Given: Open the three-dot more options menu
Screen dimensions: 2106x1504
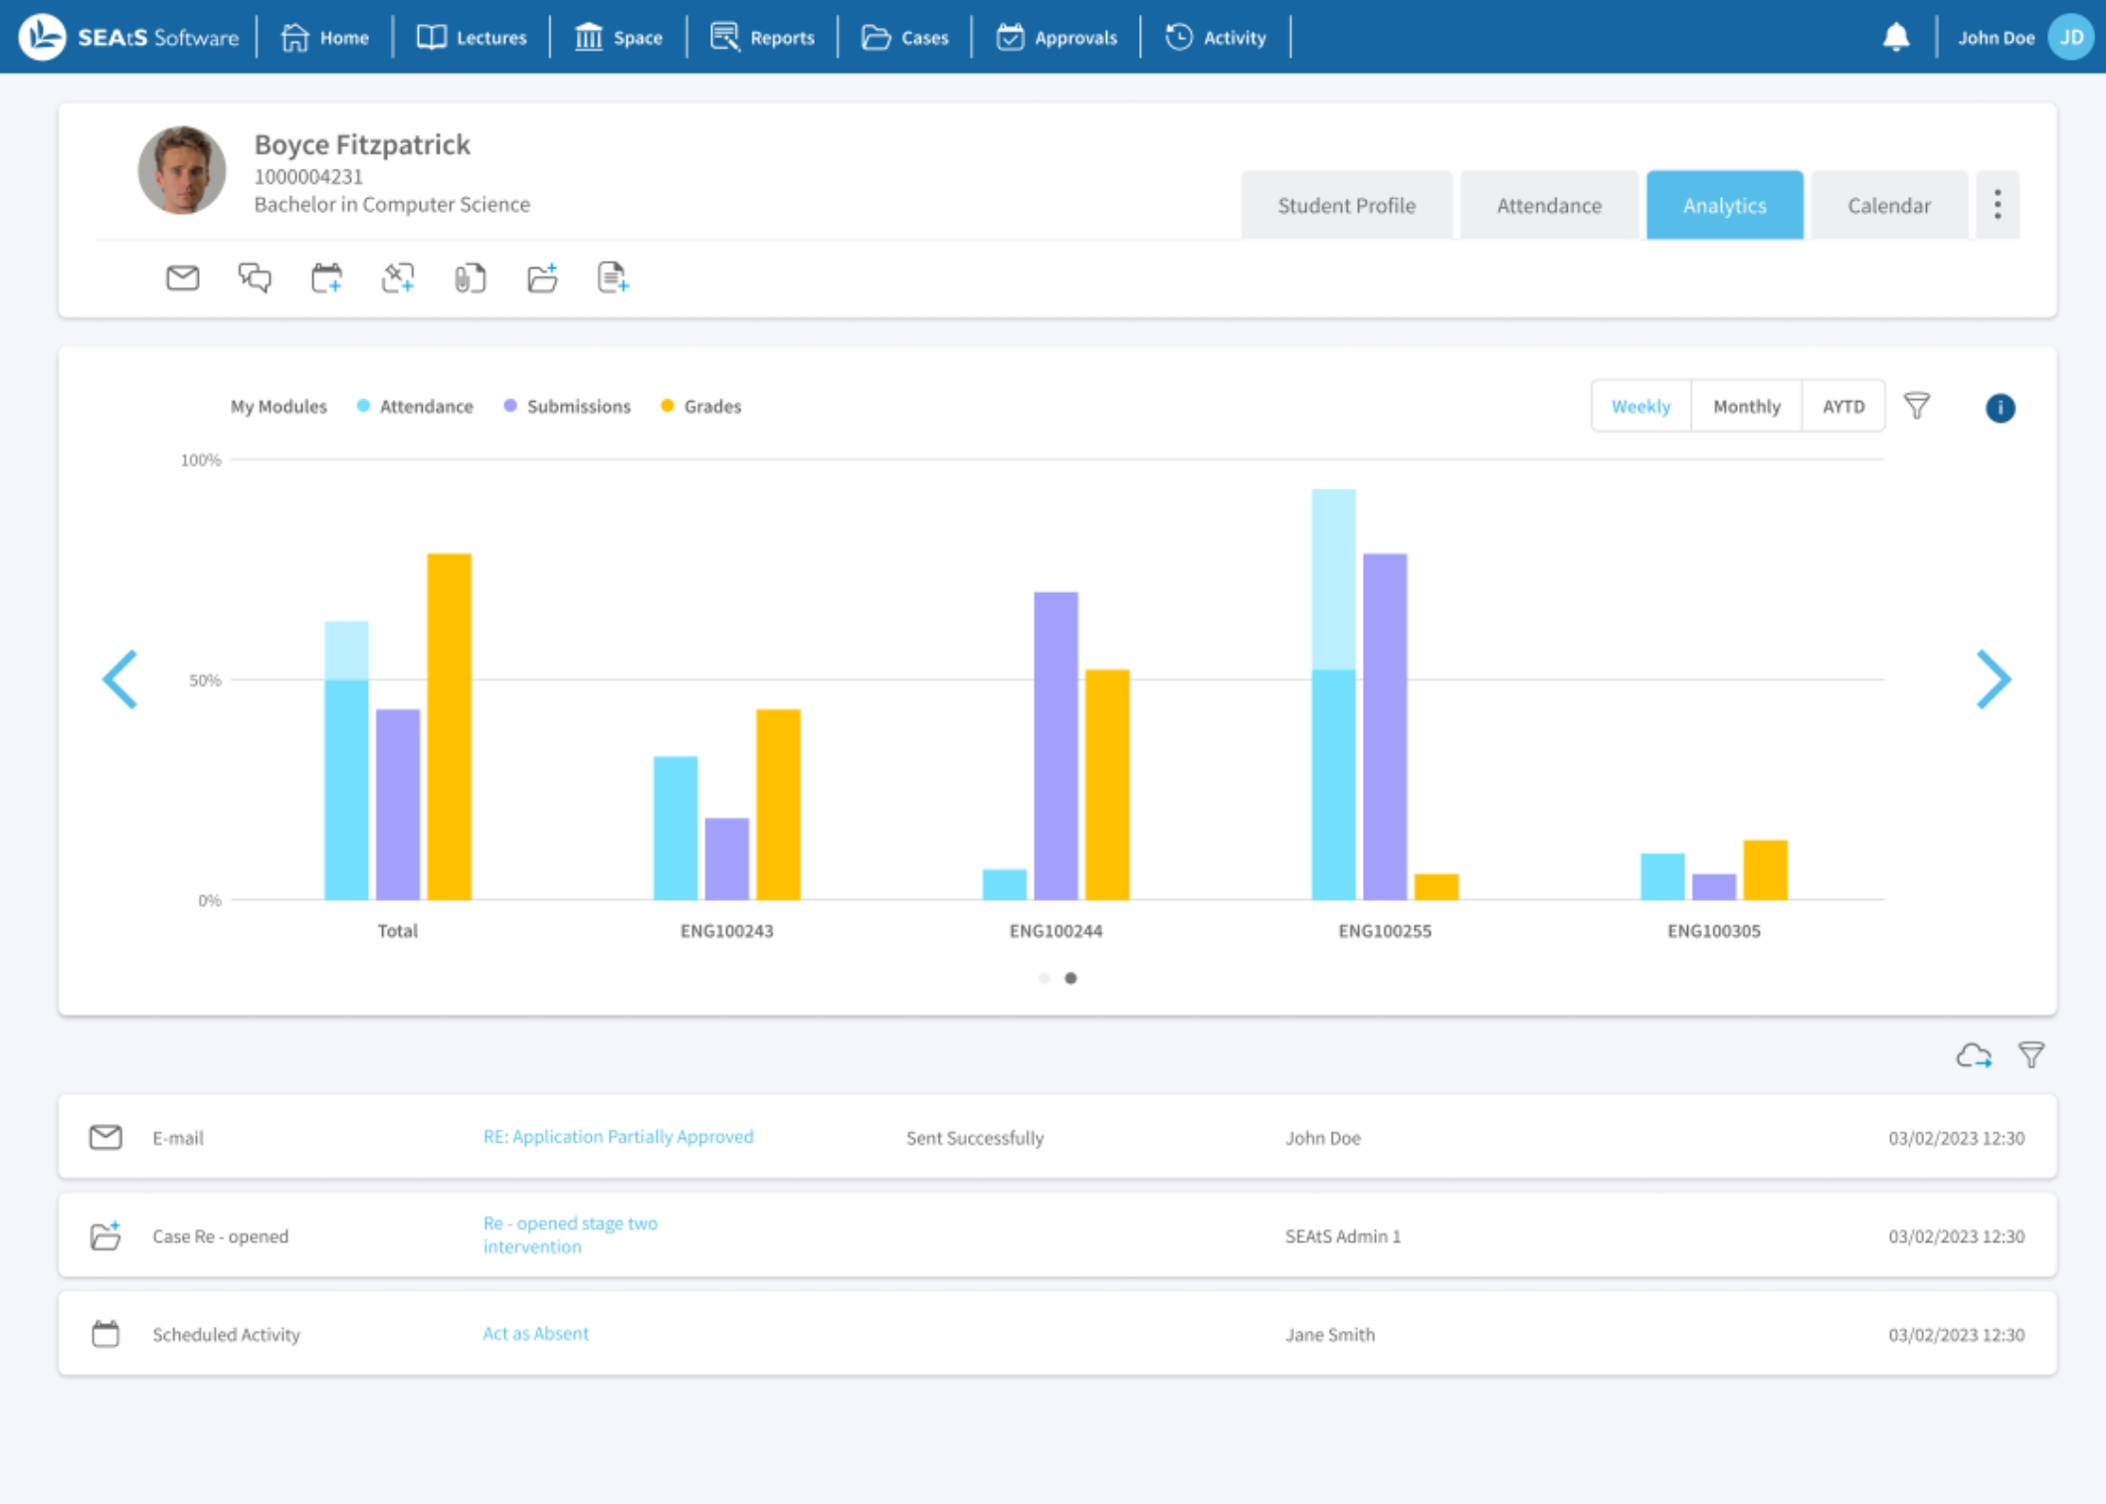Looking at the screenshot, I should click(1999, 204).
